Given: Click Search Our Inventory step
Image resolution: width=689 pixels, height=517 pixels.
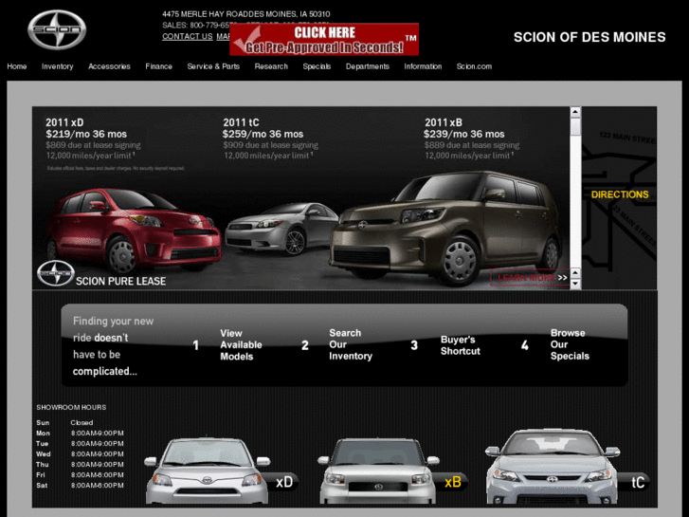Looking at the screenshot, I should point(351,344).
